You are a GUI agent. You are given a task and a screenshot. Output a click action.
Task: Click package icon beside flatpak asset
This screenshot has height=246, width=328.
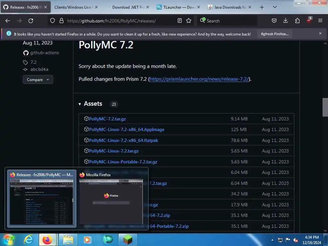tap(86, 140)
